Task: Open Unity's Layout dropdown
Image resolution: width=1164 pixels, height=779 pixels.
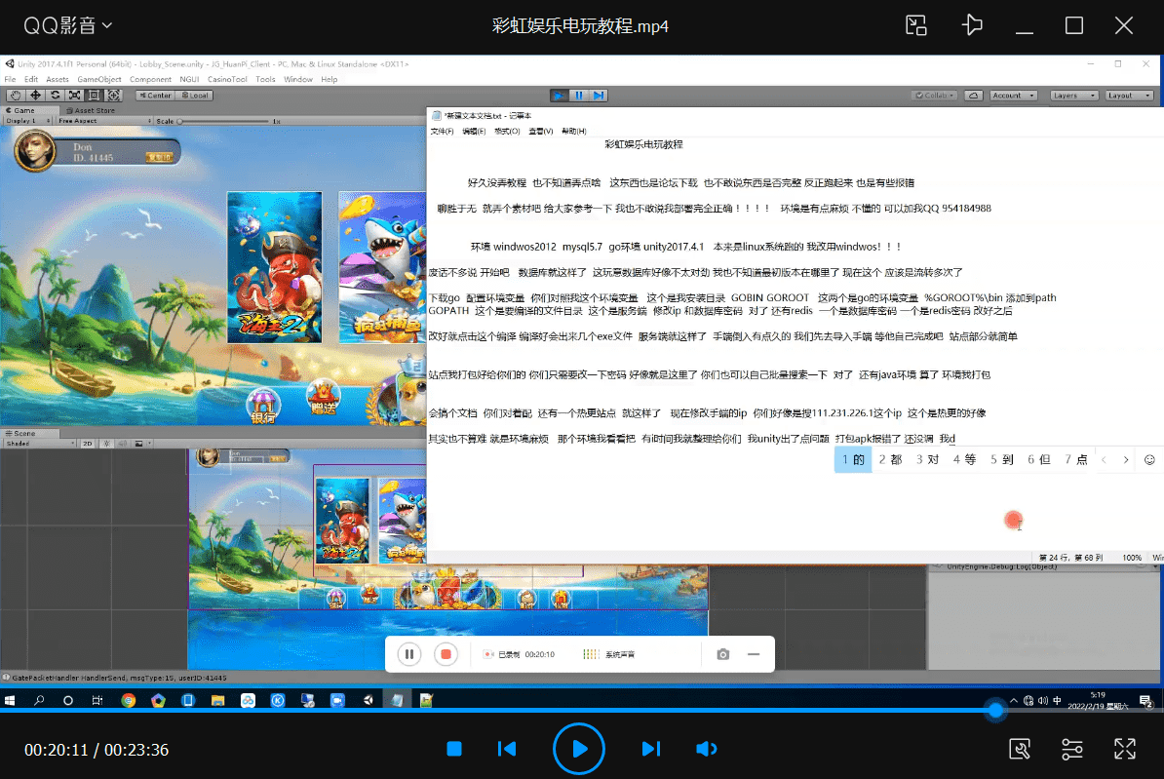Action: tap(1129, 95)
